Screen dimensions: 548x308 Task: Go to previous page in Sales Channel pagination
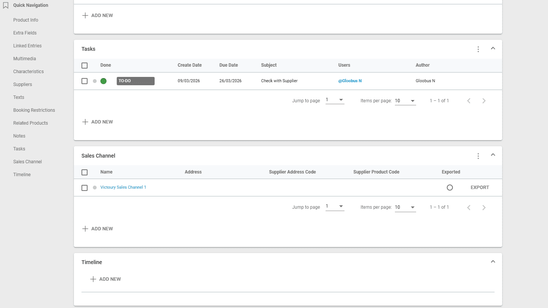[x=469, y=207]
